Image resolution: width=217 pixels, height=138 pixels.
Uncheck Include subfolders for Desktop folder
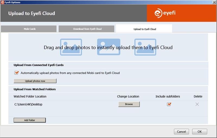(169, 104)
